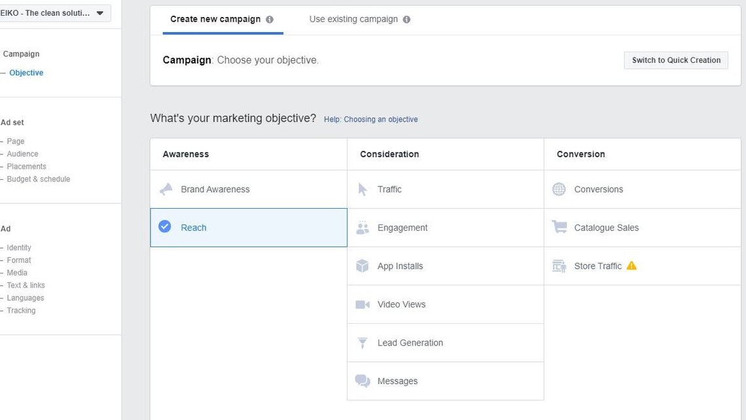Screen dimensions: 746x420
Task: Select the Engagement people icon
Action: pos(363,228)
